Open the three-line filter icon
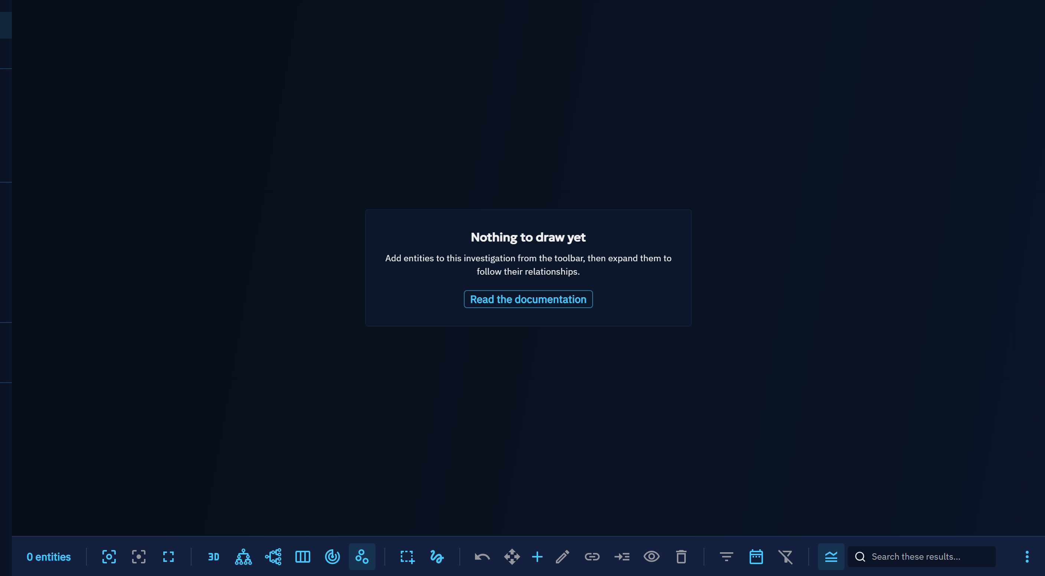This screenshot has height=576, width=1045. pos(726,557)
